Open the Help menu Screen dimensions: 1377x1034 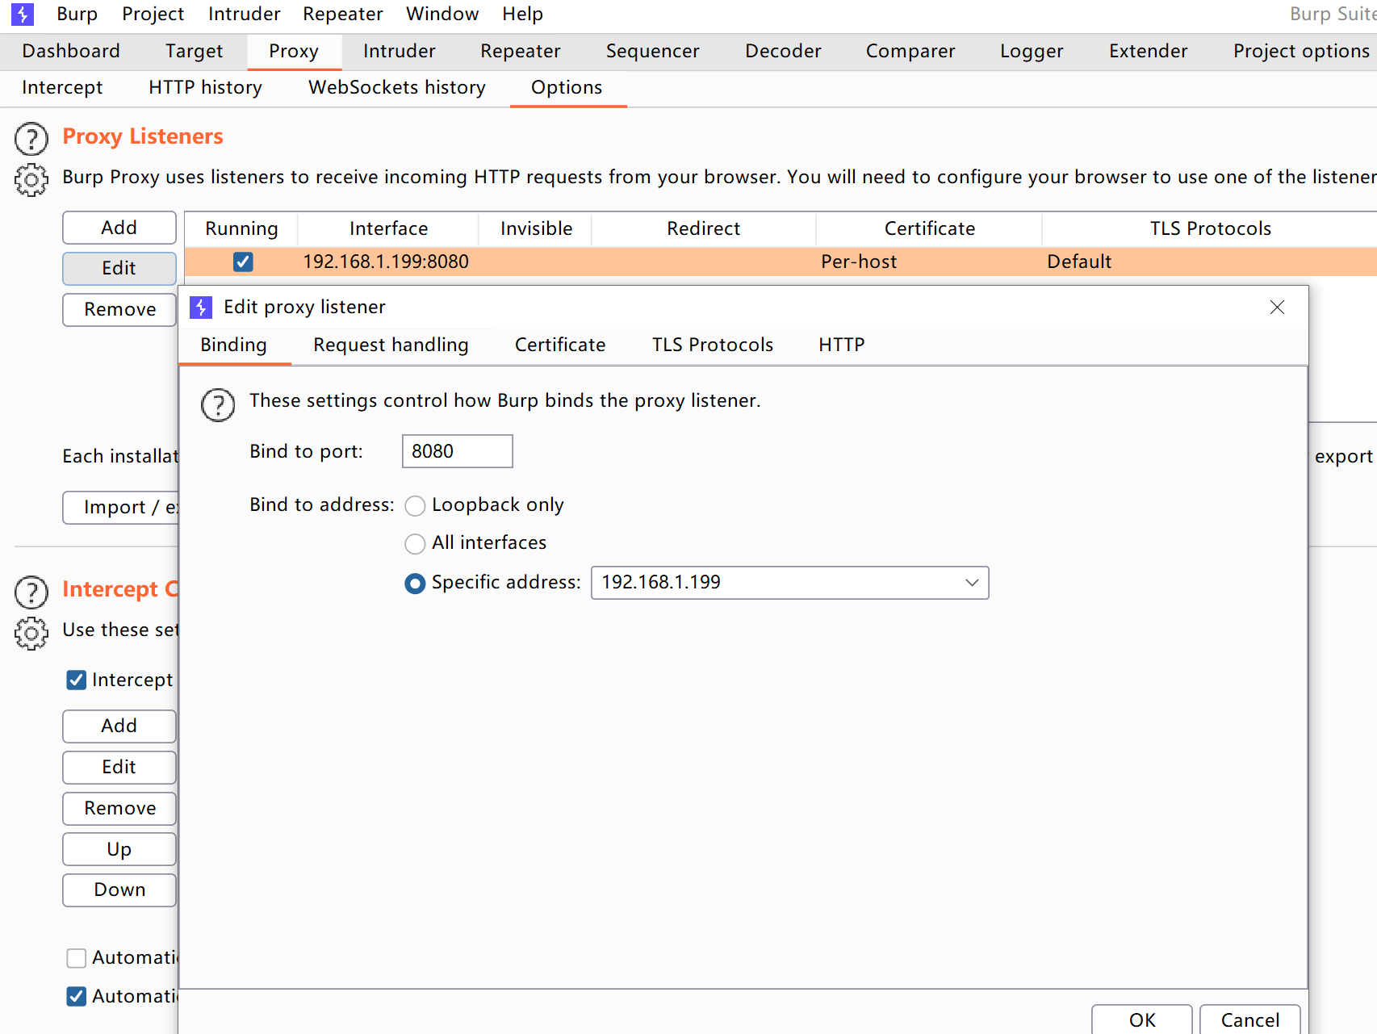[x=522, y=14]
